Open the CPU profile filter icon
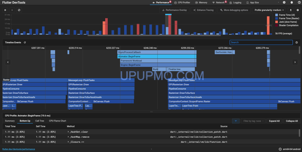 (x=236, y=121)
